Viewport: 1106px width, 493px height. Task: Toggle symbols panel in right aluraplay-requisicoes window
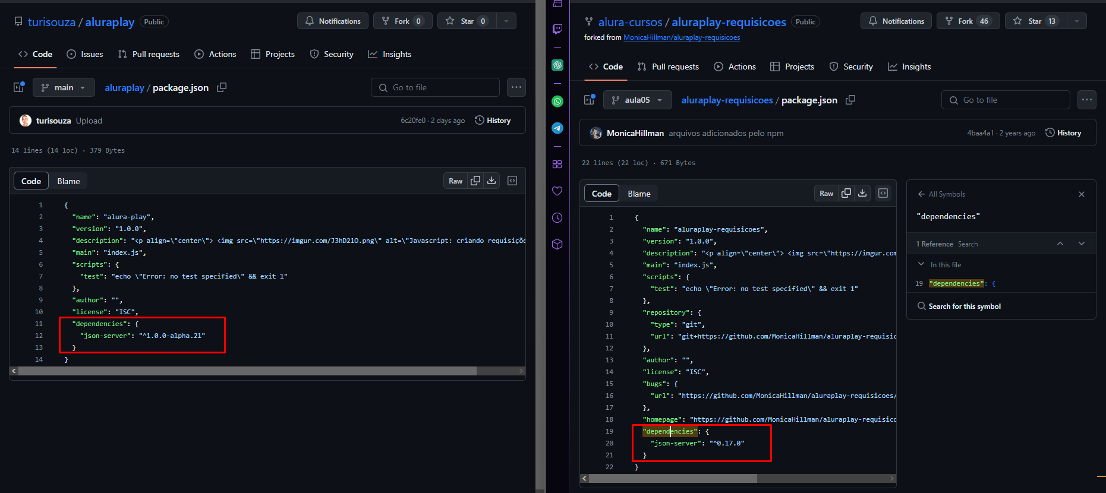tap(883, 193)
